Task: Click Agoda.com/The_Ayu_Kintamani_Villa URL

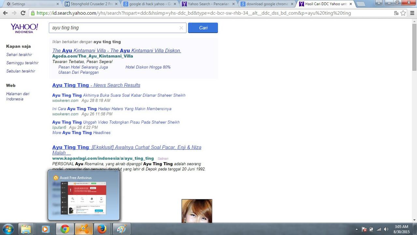Action: point(93,56)
